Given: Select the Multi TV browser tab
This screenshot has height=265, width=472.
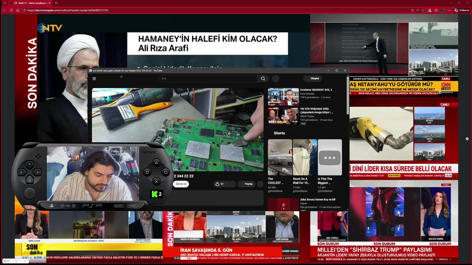Looking at the screenshot, I should coord(30,3).
